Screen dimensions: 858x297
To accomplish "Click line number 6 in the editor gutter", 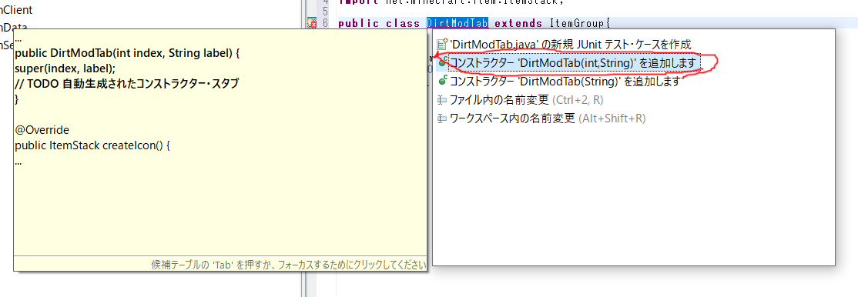I will [x=326, y=23].
